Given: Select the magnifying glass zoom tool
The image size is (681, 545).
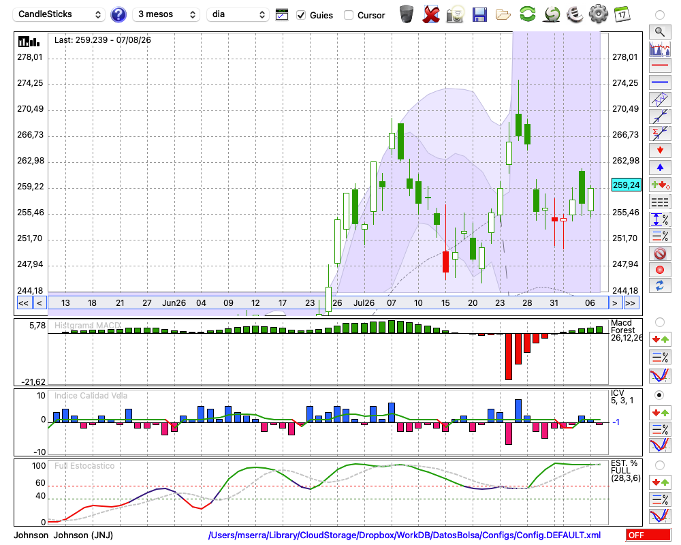Looking at the screenshot, I should coord(660,32).
